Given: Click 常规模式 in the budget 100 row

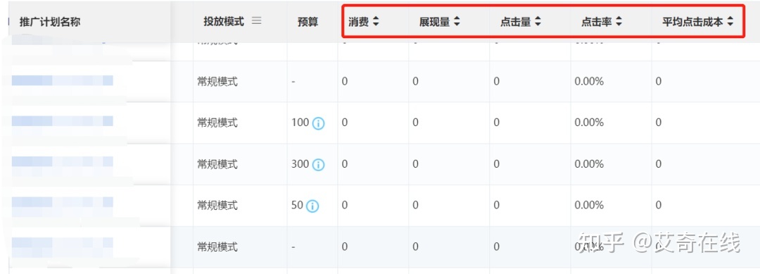Looking at the screenshot, I should click(217, 123).
